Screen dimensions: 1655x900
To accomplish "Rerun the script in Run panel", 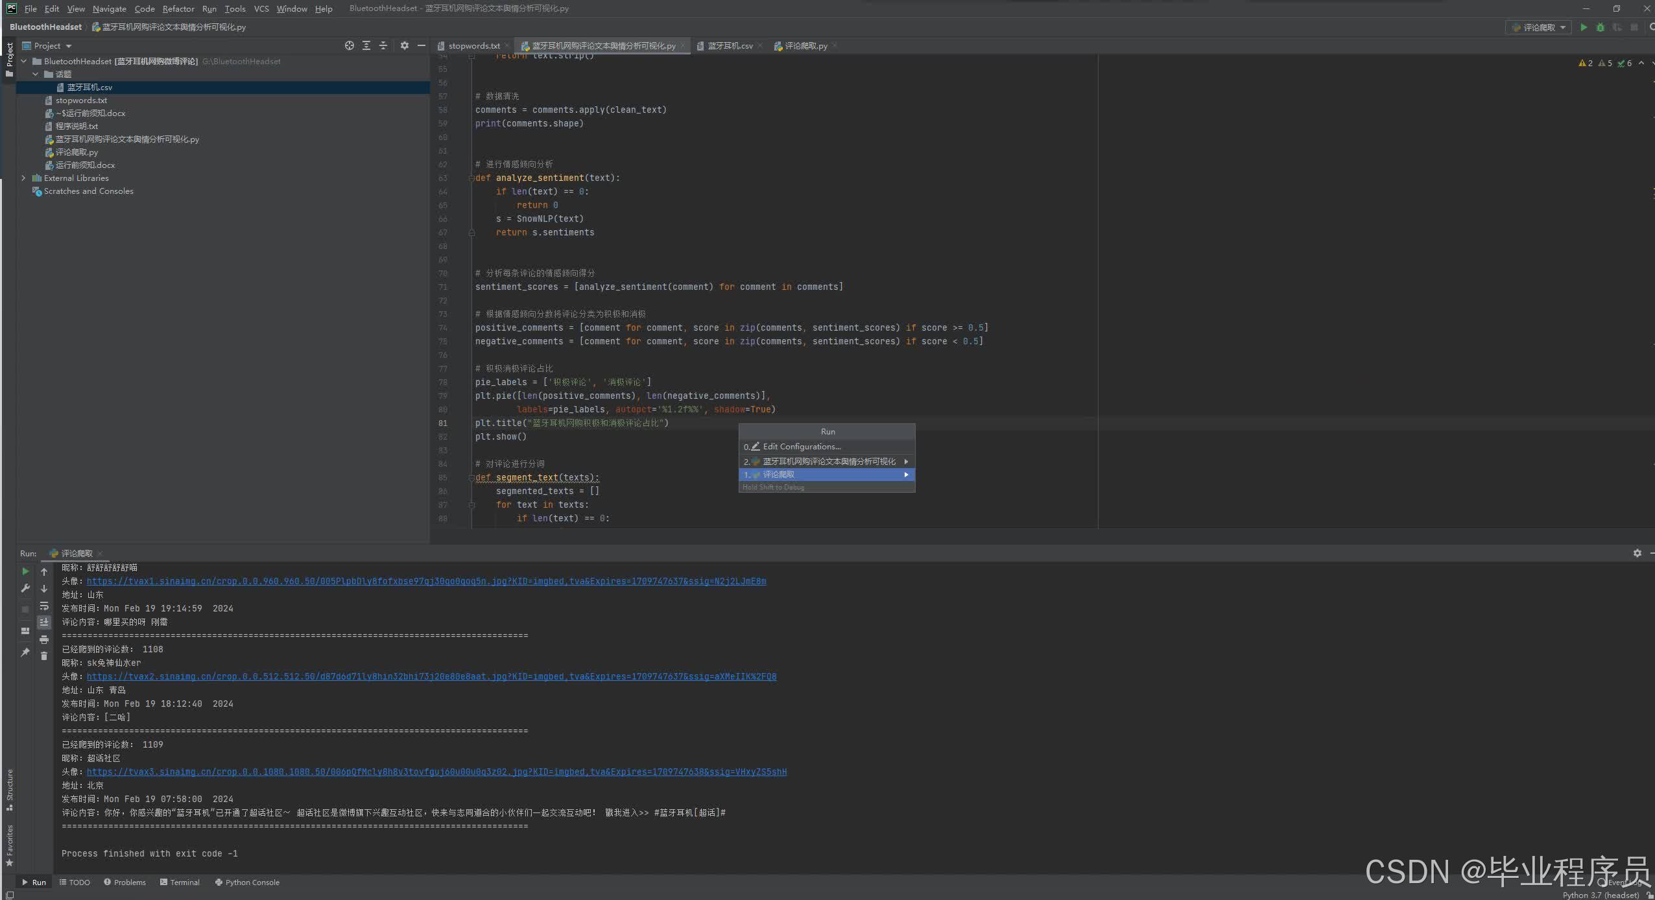I will point(25,571).
